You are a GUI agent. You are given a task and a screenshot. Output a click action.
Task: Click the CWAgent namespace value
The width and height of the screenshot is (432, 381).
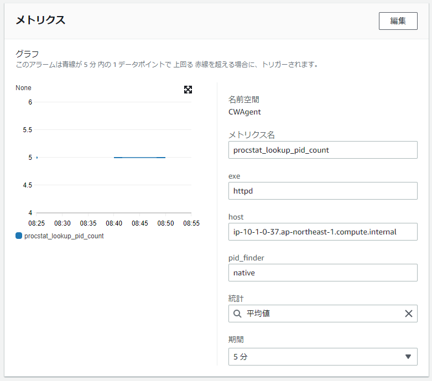[244, 112]
